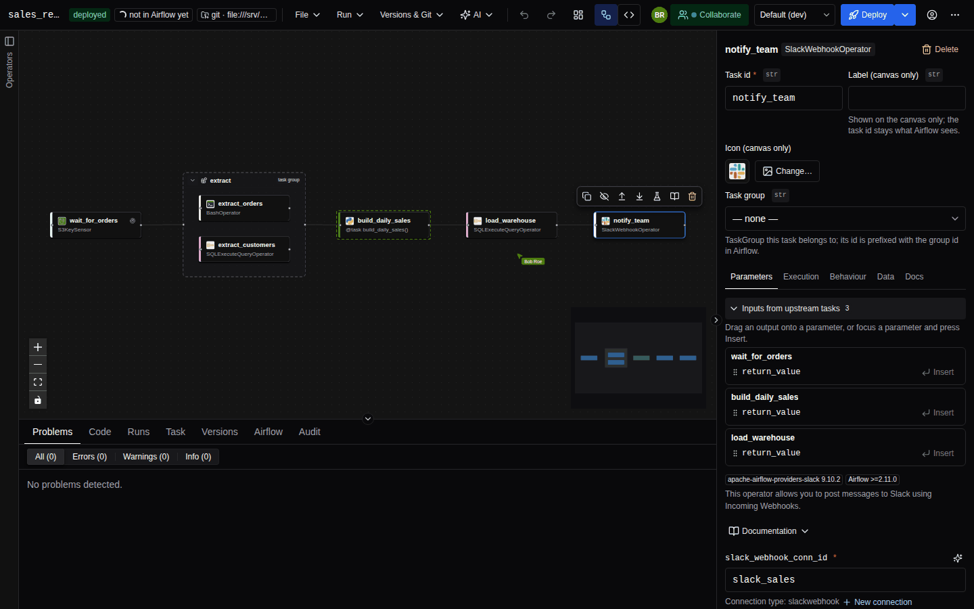
Task: Click Delete in the properties panel
Action: [940, 49]
